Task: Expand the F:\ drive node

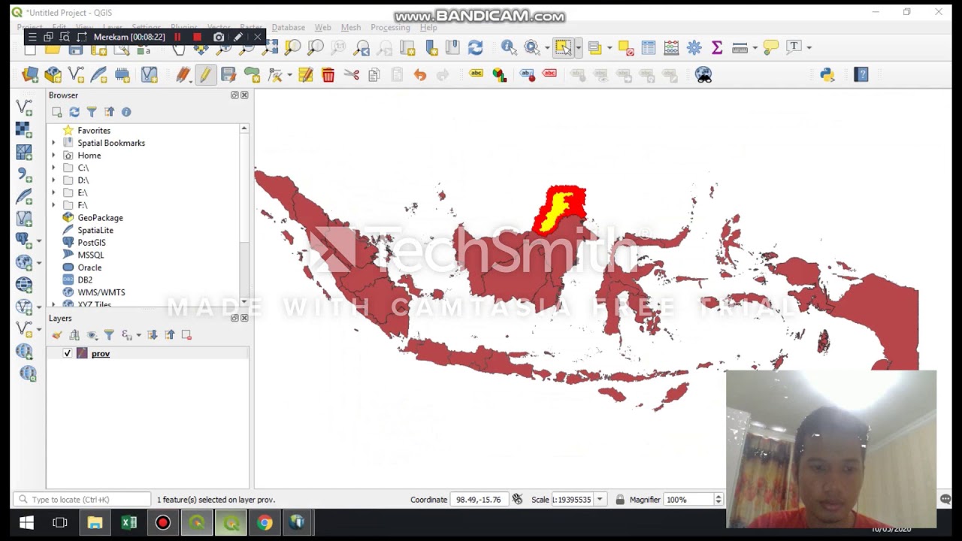Action: click(x=53, y=205)
